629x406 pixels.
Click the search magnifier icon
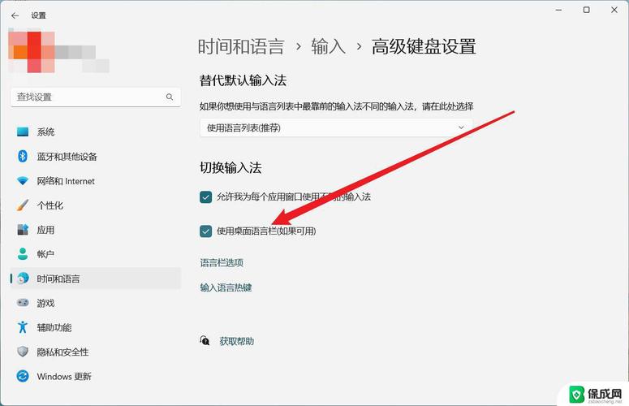click(170, 97)
